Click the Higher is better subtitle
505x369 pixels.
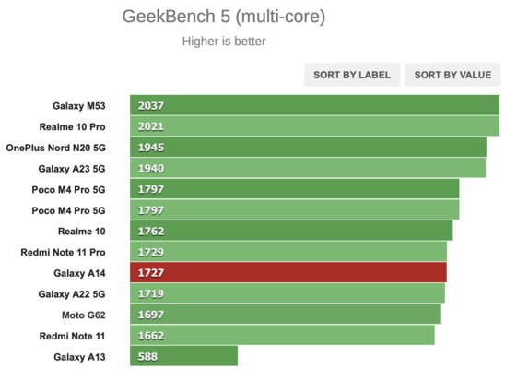tap(224, 42)
